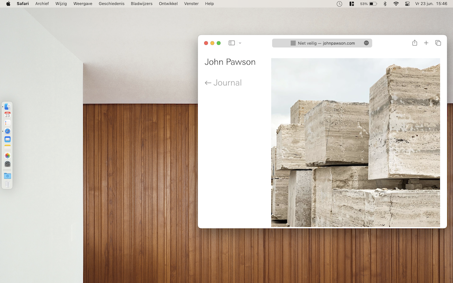This screenshot has width=453, height=283.
Task: Open Bluetooth menu bar icon
Action: (385, 4)
